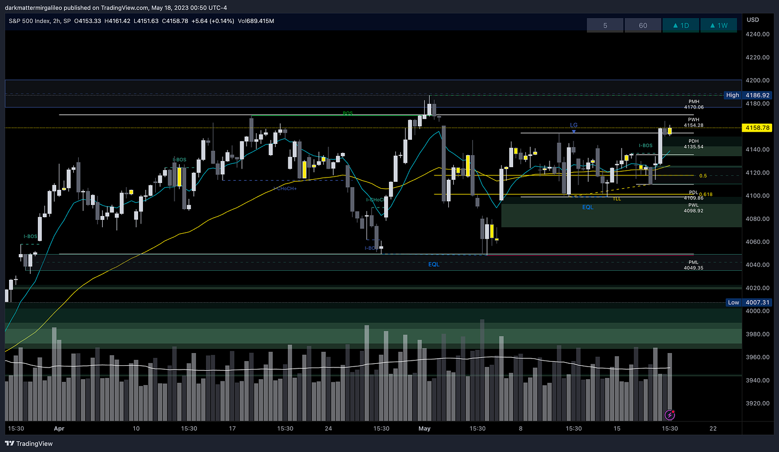Screen dimensions: 779x452
Task: Click the 0.618 fib level label
Action: 706,194
